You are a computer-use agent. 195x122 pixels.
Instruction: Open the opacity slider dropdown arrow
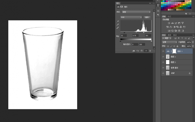tap(193, 42)
